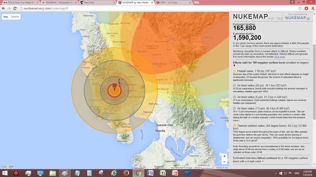Go back to the previous browser page

(x=4, y=8)
